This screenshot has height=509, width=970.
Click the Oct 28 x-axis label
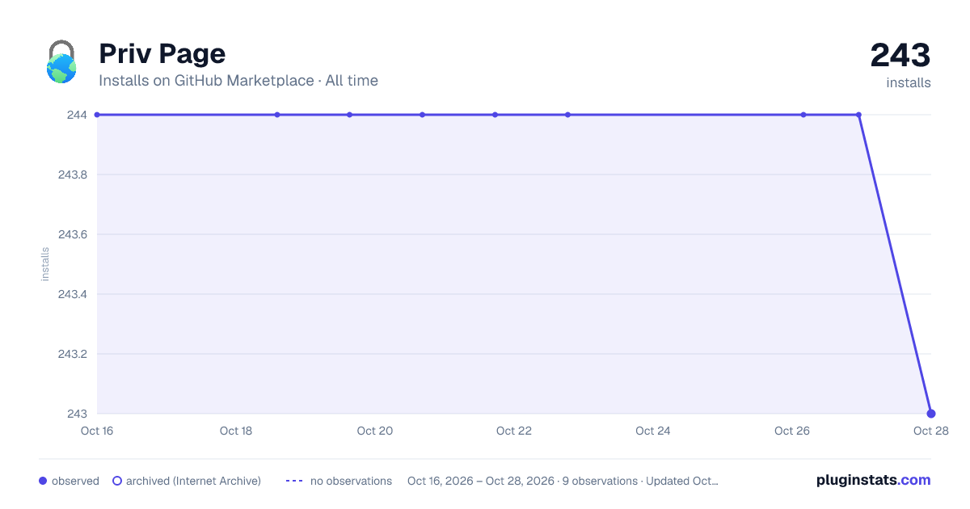coord(930,431)
